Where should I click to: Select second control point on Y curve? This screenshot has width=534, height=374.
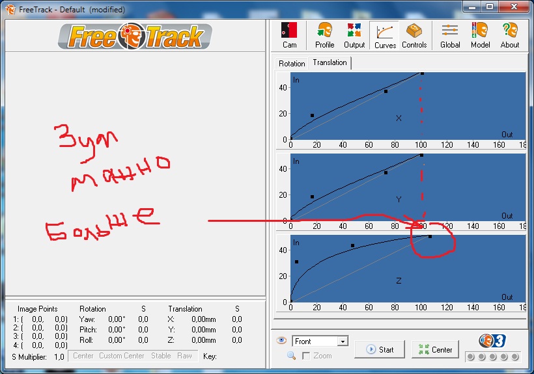point(386,173)
